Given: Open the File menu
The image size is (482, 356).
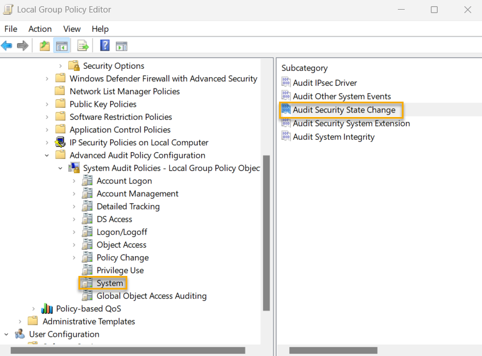Looking at the screenshot, I should pyautogui.click(x=10, y=29).
